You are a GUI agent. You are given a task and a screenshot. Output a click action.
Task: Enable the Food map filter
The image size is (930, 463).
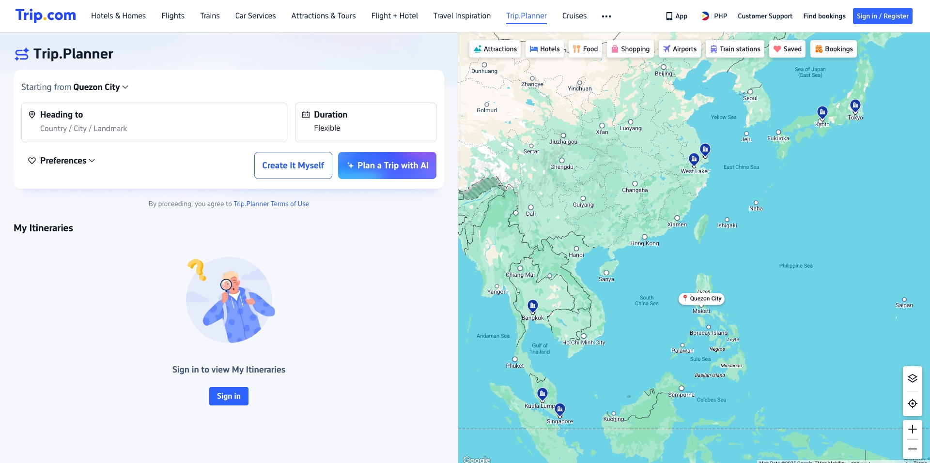(585, 49)
